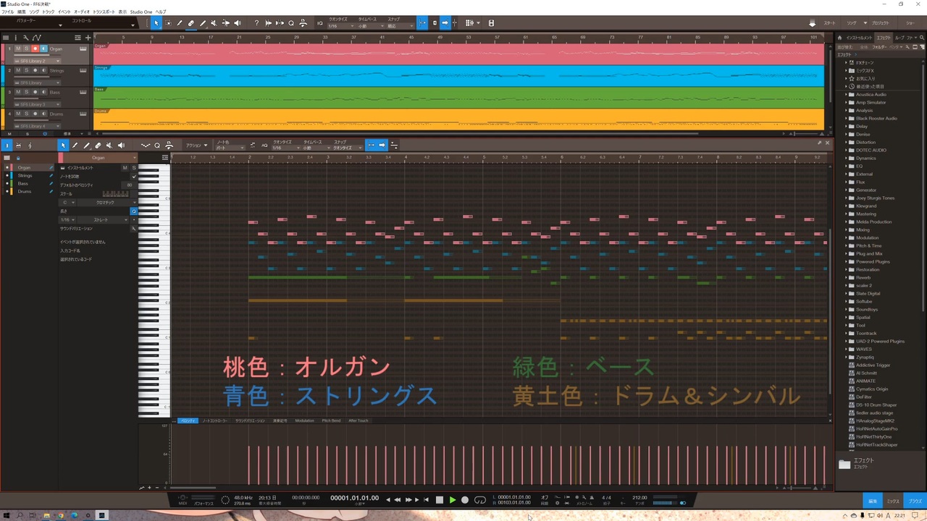Switch to the Modulation tab

click(304, 420)
